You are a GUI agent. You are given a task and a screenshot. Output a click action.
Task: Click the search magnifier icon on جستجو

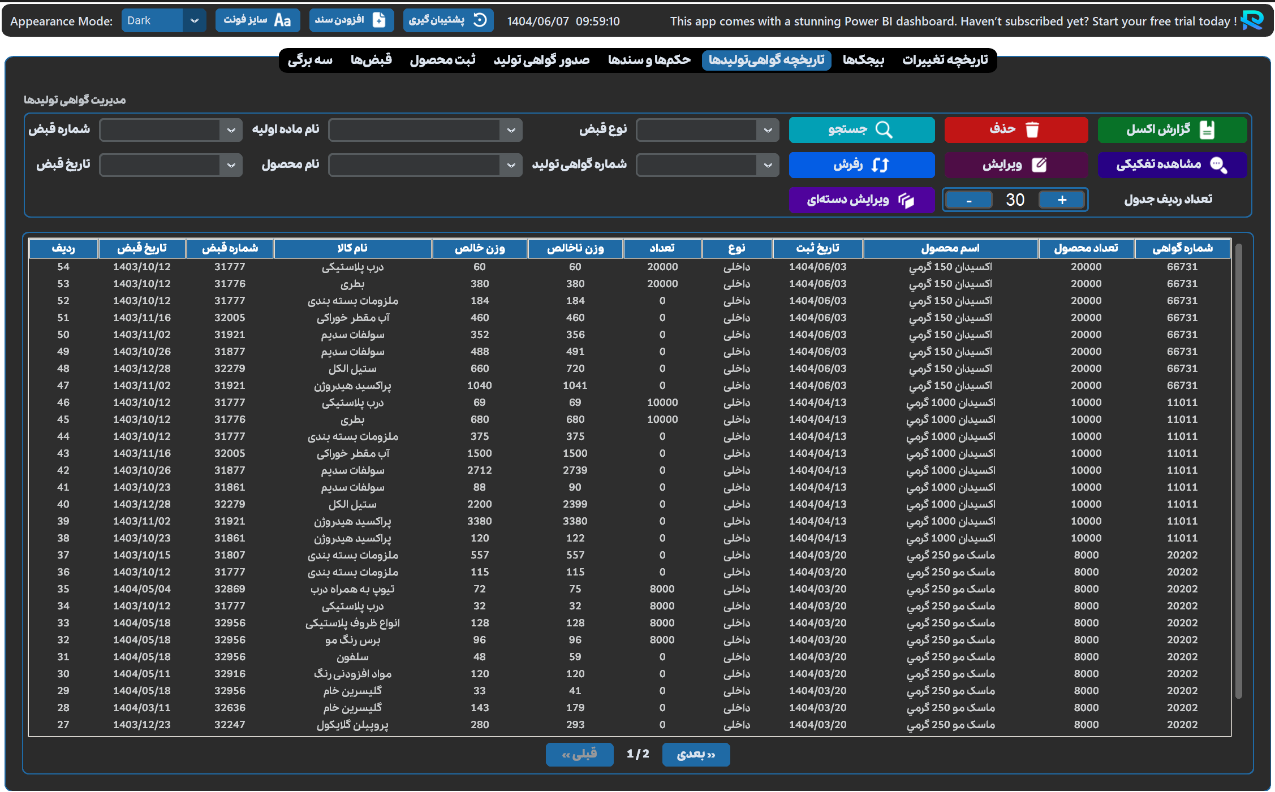click(884, 130)
